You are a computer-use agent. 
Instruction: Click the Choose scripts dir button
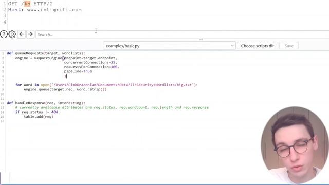(x=258, y=46)
